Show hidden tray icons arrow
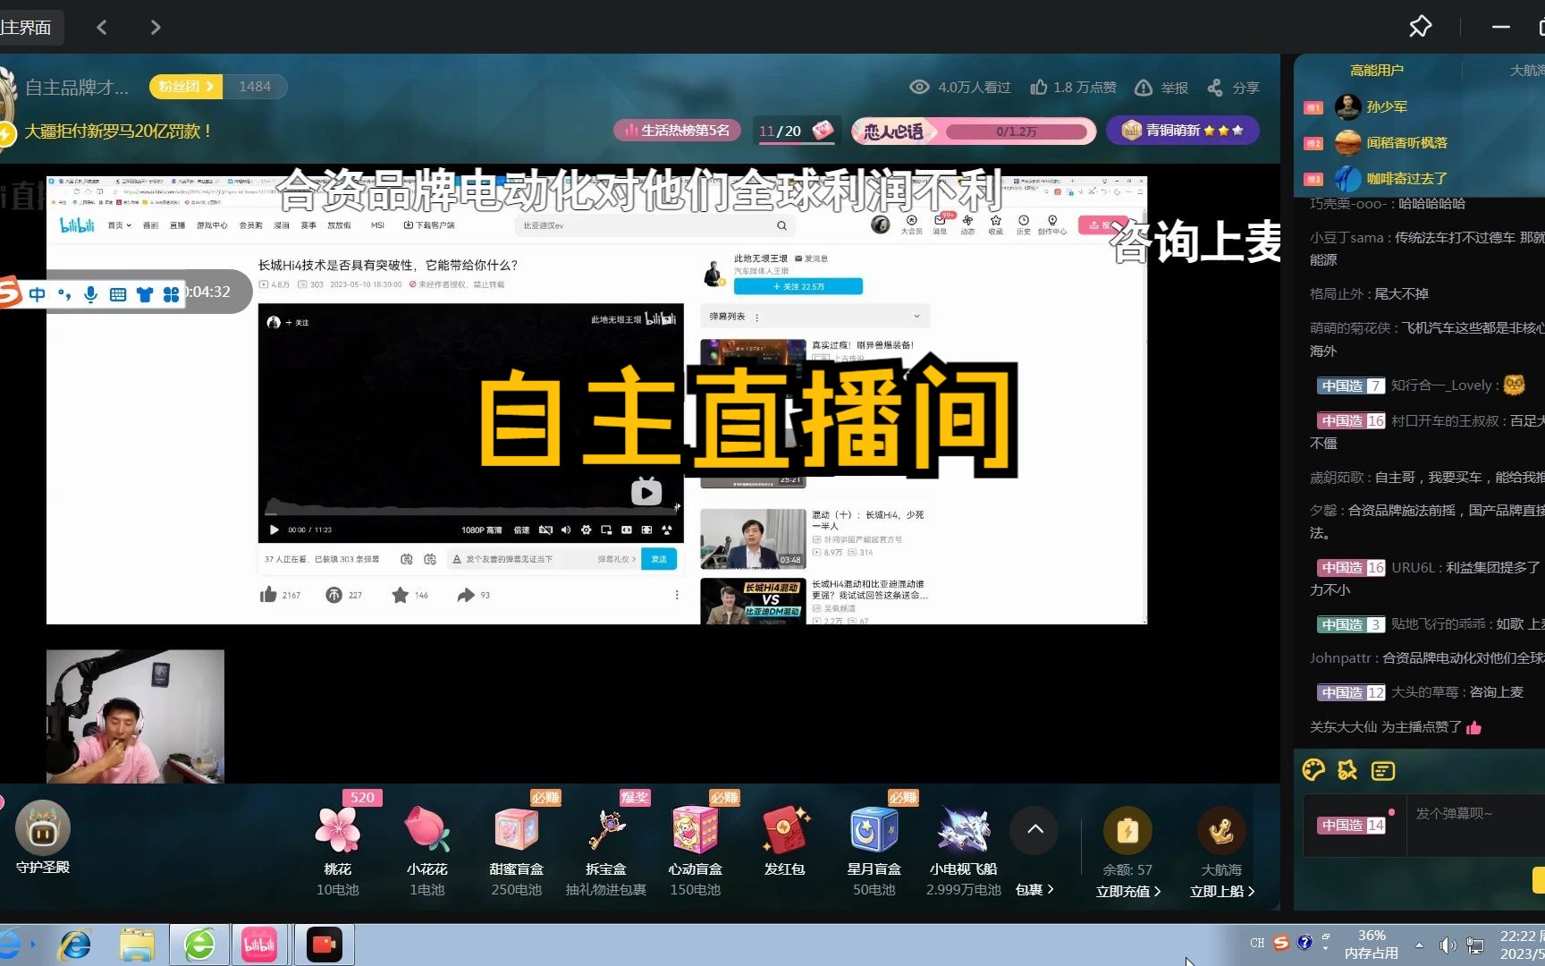The image size is (1545, 966). coord(1419,945)
